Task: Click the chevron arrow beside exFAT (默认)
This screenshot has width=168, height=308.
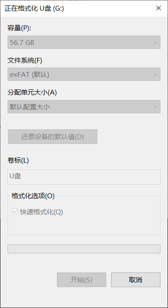Action: coord(156,75)
